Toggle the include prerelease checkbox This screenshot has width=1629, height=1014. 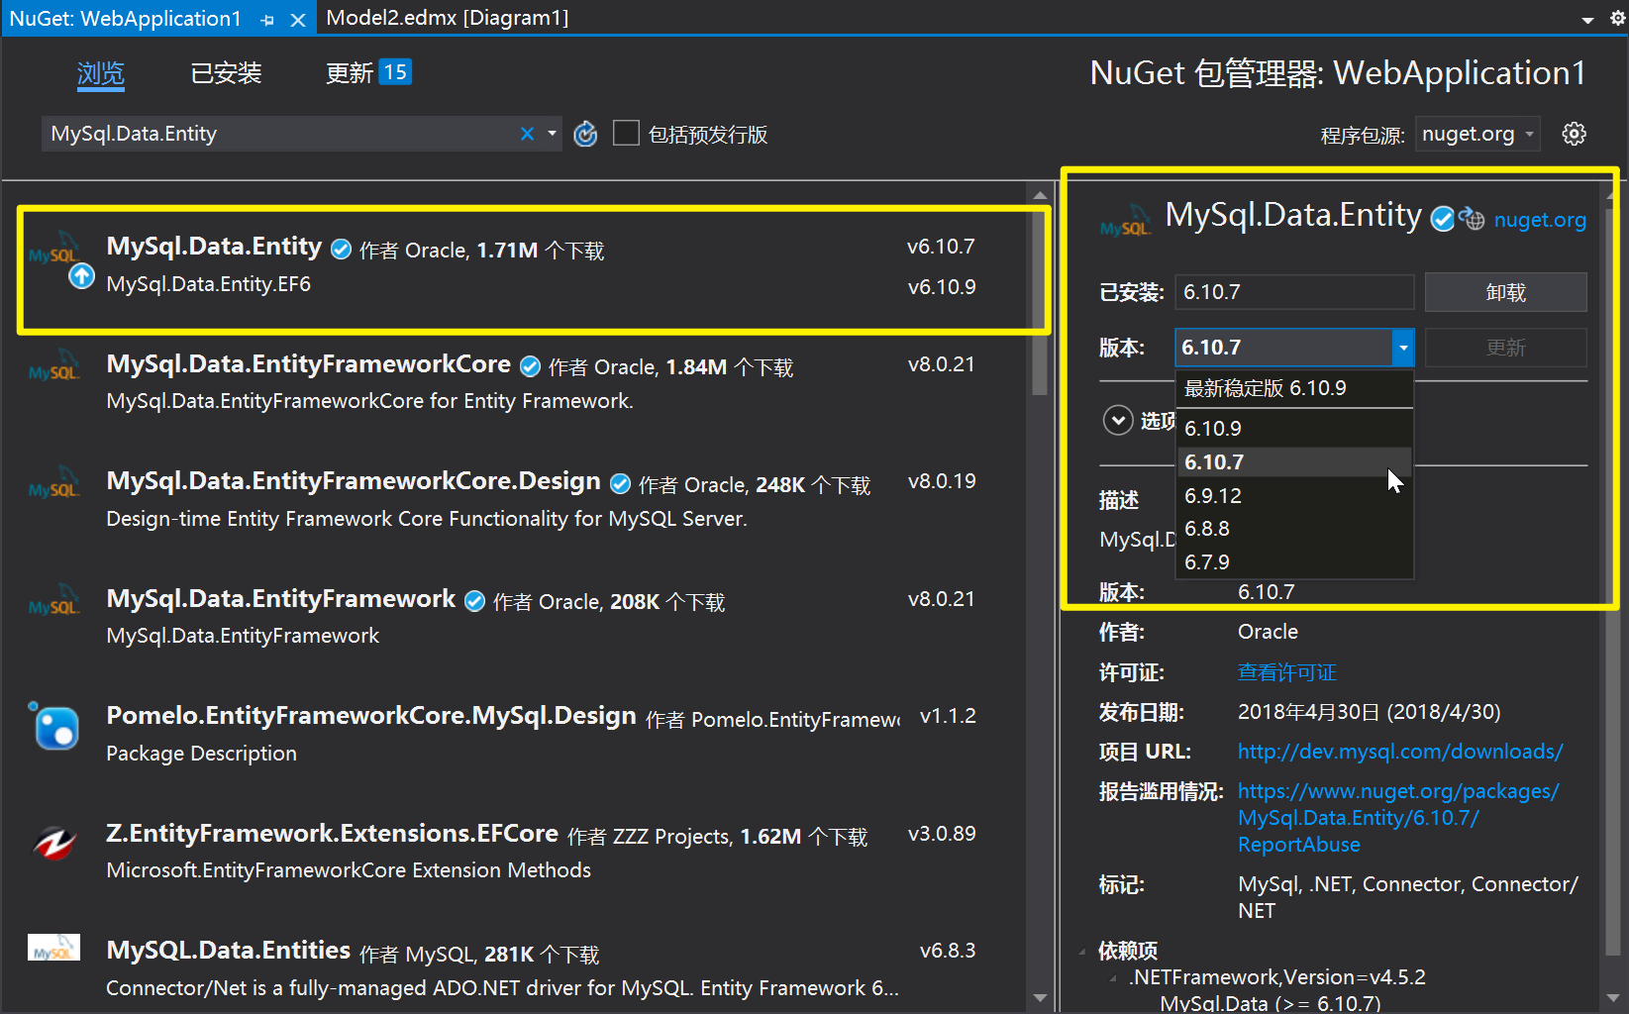pos(626,133)
